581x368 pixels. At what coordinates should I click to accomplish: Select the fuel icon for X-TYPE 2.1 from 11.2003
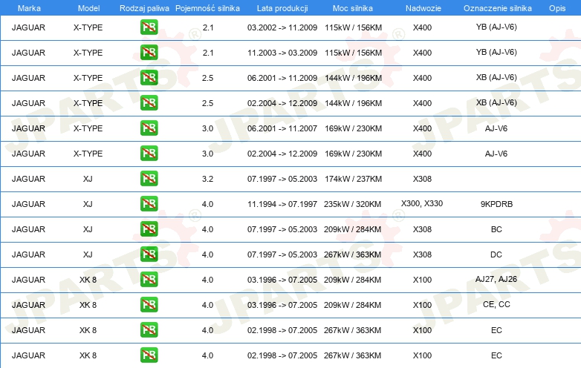pyautogui.click(x=149, y=53)
